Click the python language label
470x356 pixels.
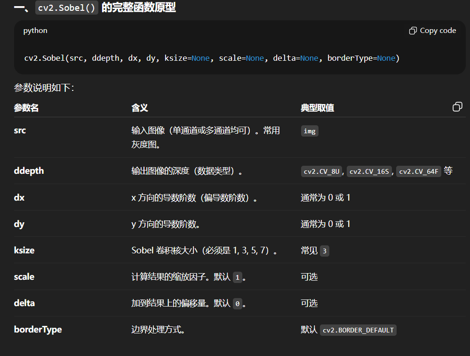click(35, 31)
